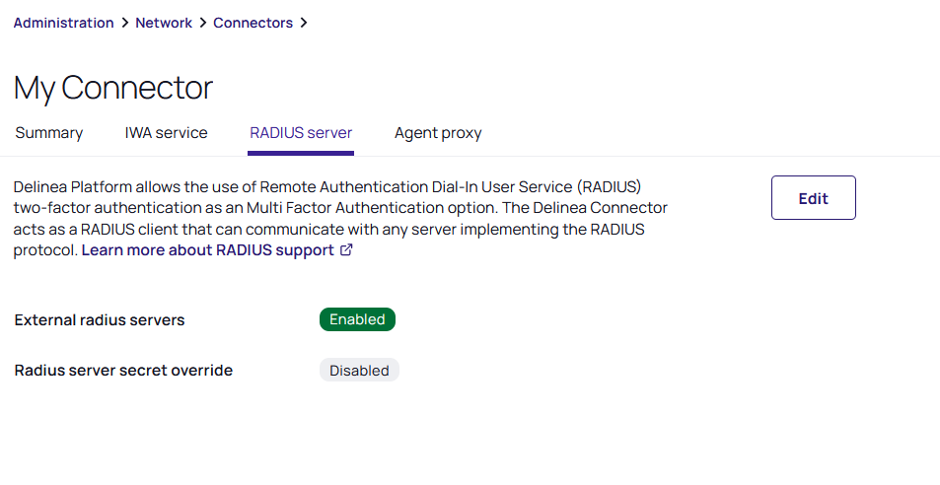
Task: Click the trailing chevron after Connectors breadcrumb
Action: 304,23
